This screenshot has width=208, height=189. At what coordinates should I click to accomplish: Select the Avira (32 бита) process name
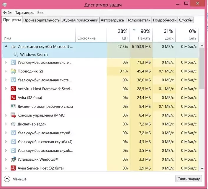point(30,98)
